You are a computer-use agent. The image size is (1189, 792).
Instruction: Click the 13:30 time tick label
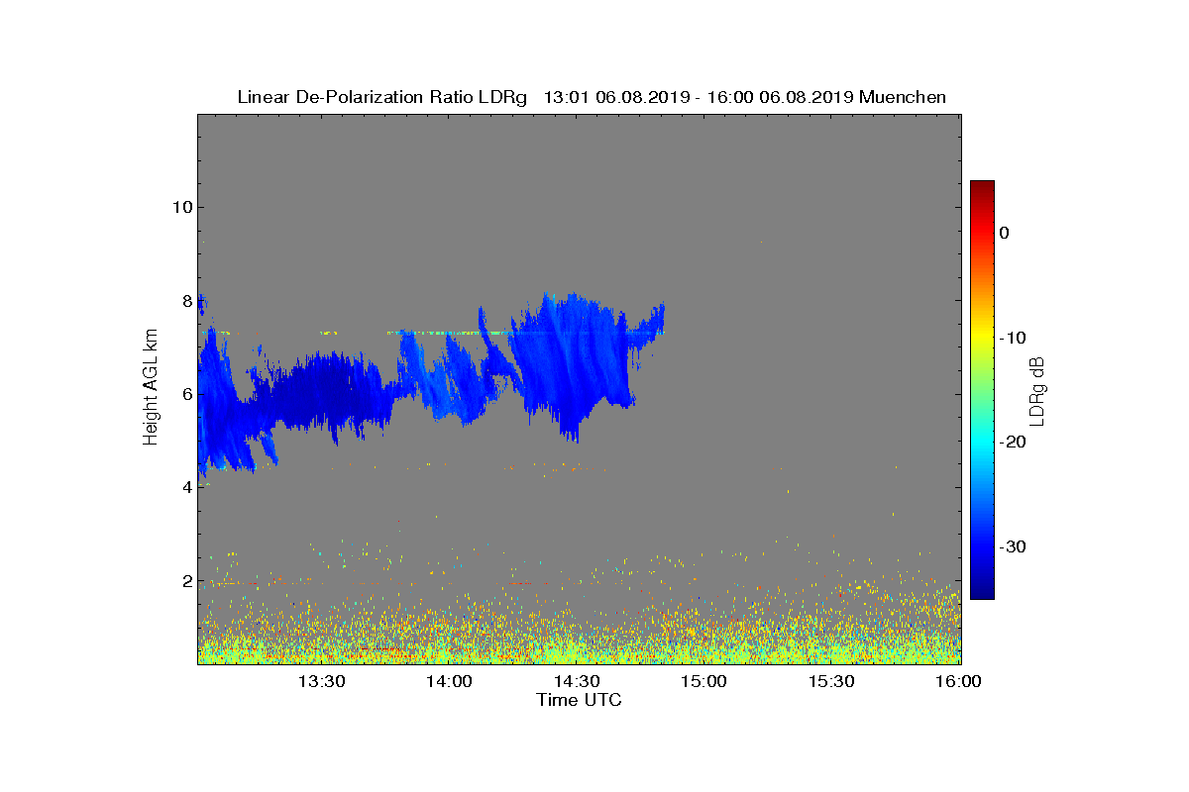pos(321,681)
